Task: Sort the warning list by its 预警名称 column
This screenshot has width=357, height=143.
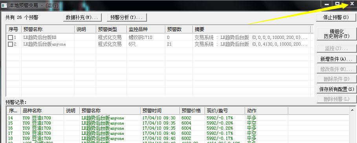Action: point(48,29)
